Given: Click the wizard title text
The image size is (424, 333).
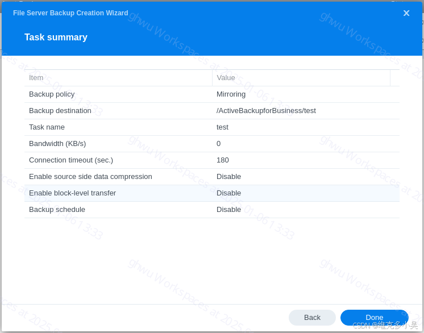Looking at the screenshot, I should pyautogui.click(x=70, y=13).
